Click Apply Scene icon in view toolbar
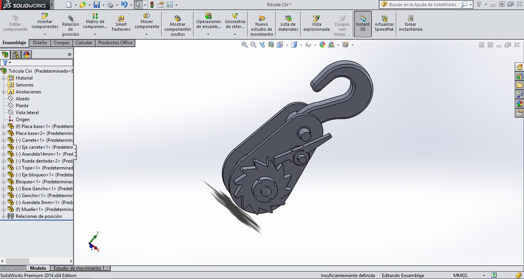Image resolution: width=524 pixels, height=279 pixels. pyautogui.click(x=331, y=45)
